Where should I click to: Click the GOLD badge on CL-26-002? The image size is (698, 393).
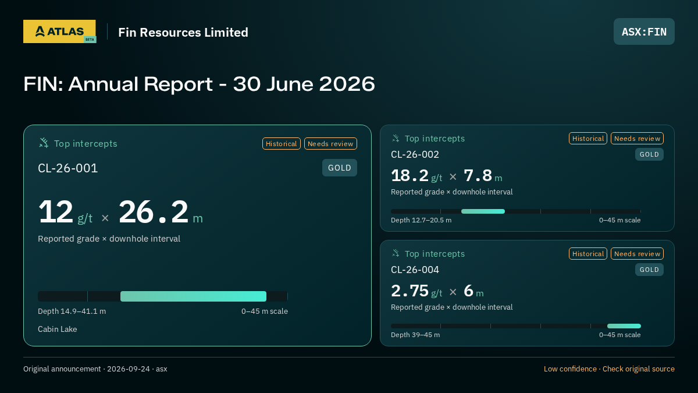point(649,154)
